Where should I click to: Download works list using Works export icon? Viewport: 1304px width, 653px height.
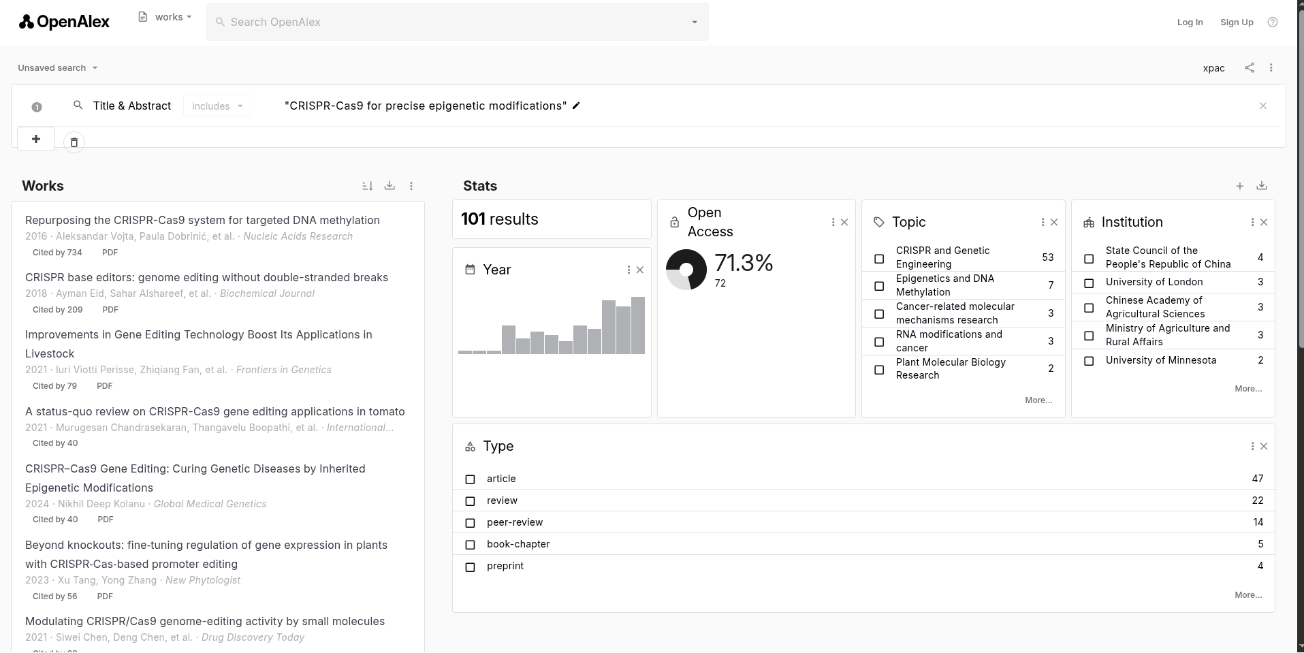(x=389, y=186)
